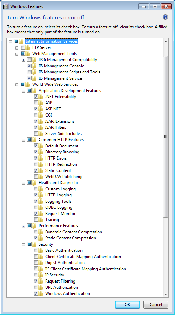
Task: Uncheck the Directory Browsing checkbox
Action: coord(36,152)
